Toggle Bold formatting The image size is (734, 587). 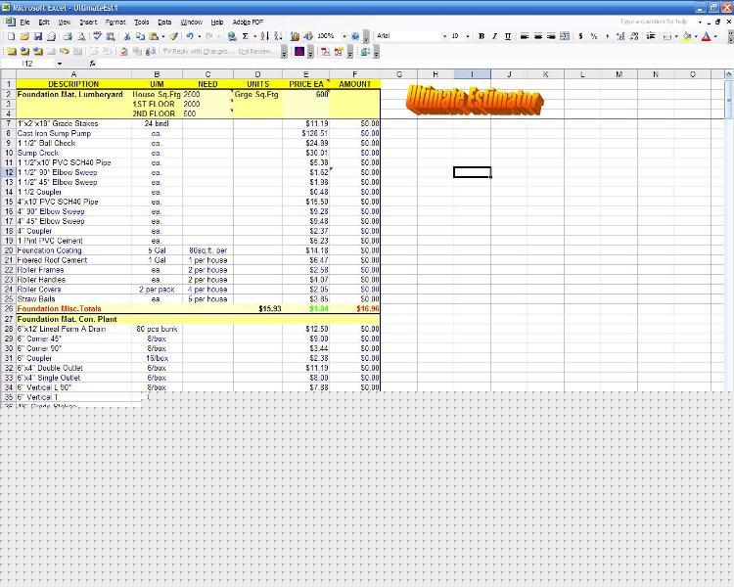pos(482,36)
